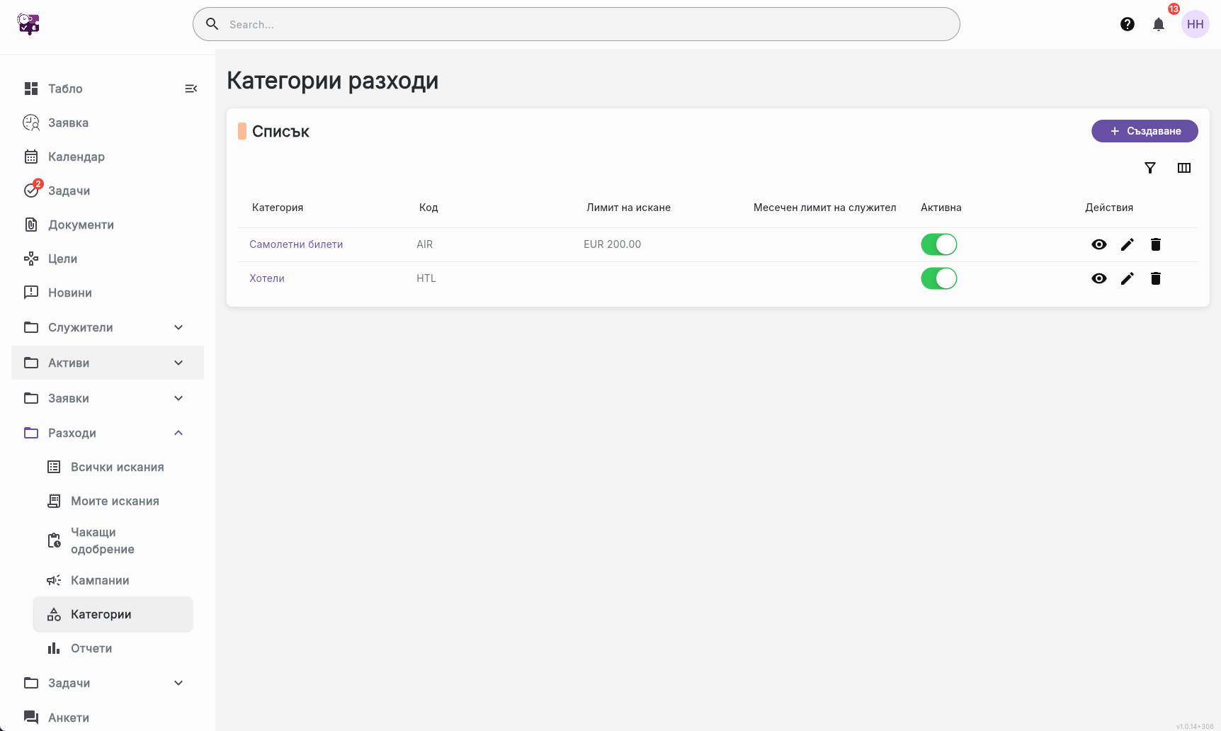This screenshot has height=731, width=1221.
Task: Select the Категории sidebar item
Action: 113,614
